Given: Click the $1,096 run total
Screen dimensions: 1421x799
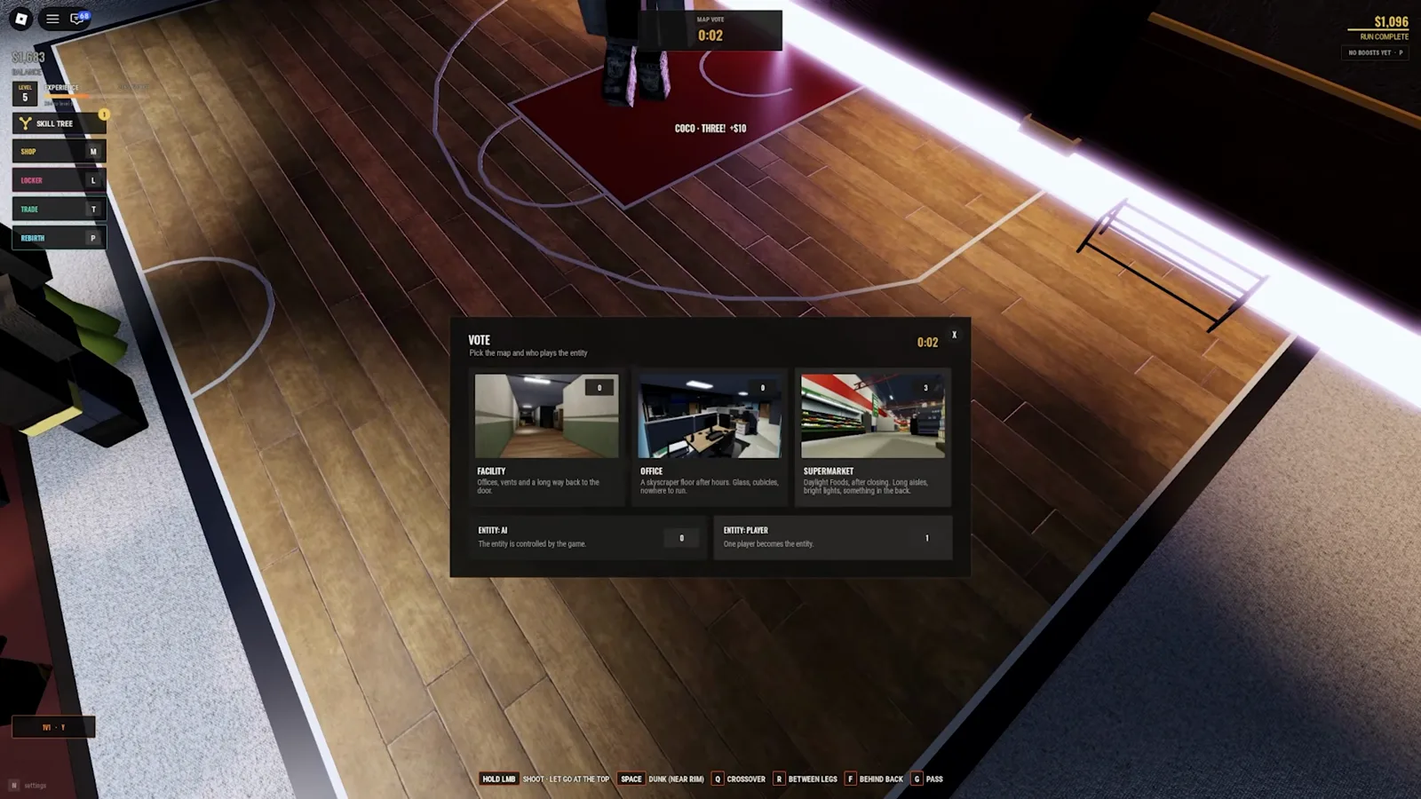Looking at the screenshot, I should pos(1391,21).
